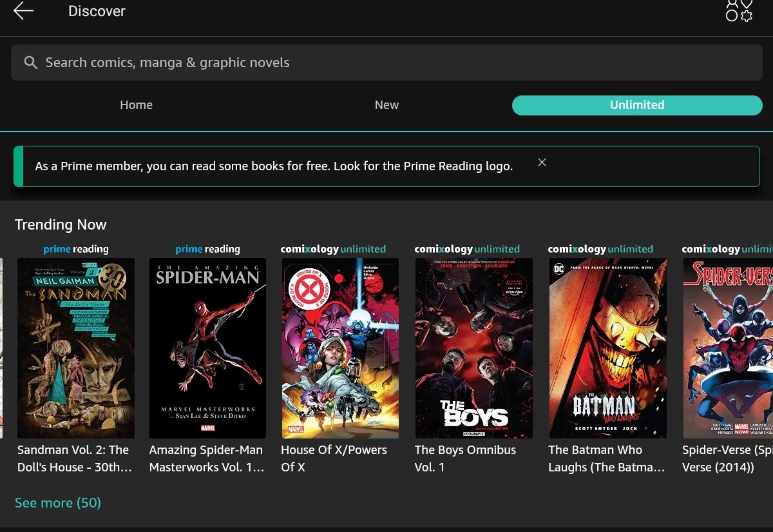773x532 pixels.
Task: Select the Unlimited tab
Action: (x=637, y=105)
